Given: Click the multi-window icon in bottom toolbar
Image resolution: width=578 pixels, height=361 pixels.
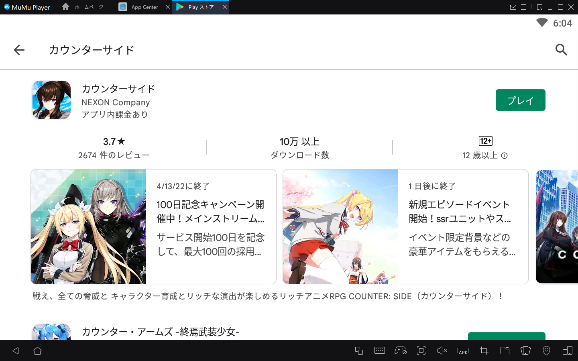Looking at the screenshot, I should point(568,351).
